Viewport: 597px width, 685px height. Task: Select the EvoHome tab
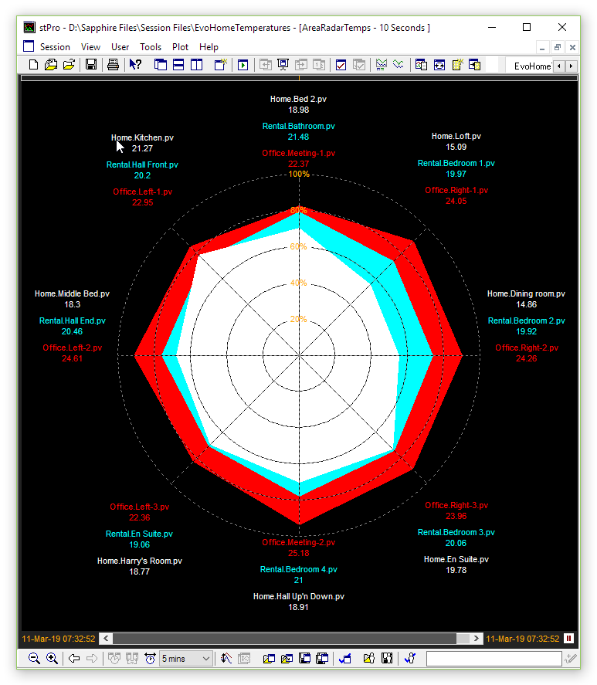tap(530, 66)
